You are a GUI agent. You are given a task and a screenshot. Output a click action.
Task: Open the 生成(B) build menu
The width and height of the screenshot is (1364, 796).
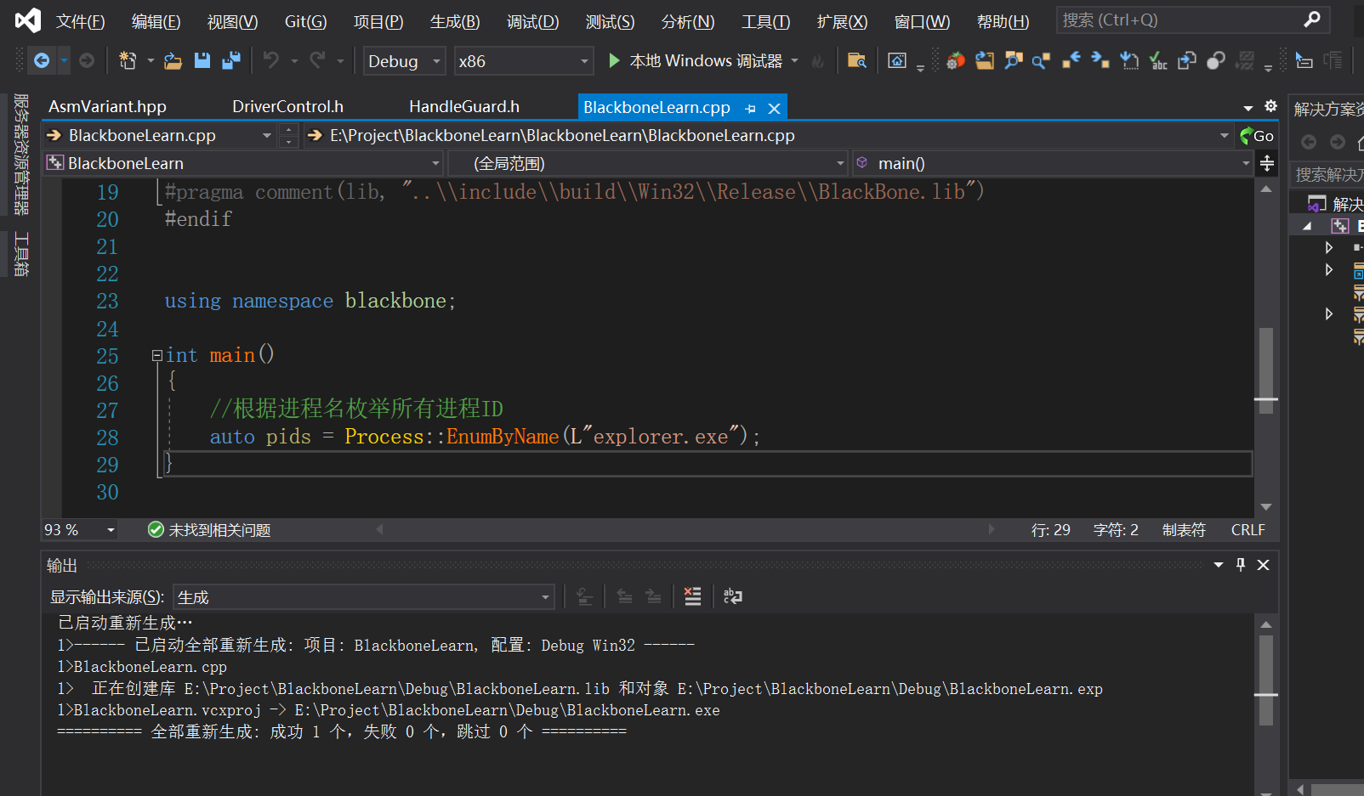(455, 21)
